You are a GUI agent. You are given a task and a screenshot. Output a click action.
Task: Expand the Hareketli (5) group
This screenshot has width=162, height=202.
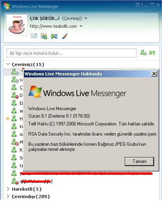[x=8, y=189]
